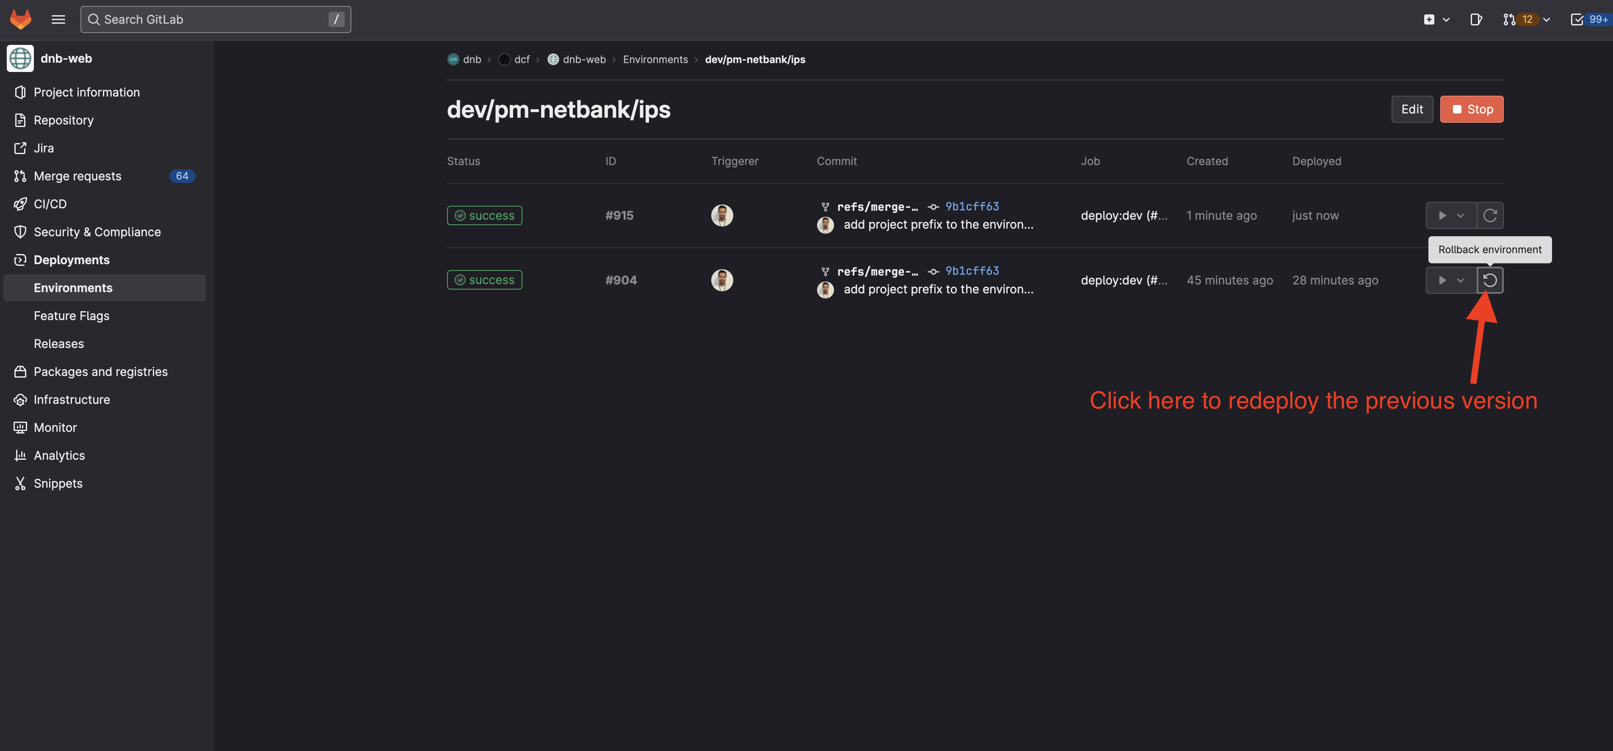Open Feature Flags in the sidebar
The height and width of the screenshot is (751, 1613).
[72, 316]
